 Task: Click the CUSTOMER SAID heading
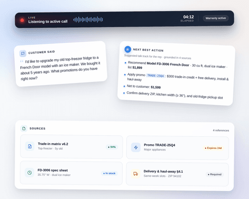point(41,52)
